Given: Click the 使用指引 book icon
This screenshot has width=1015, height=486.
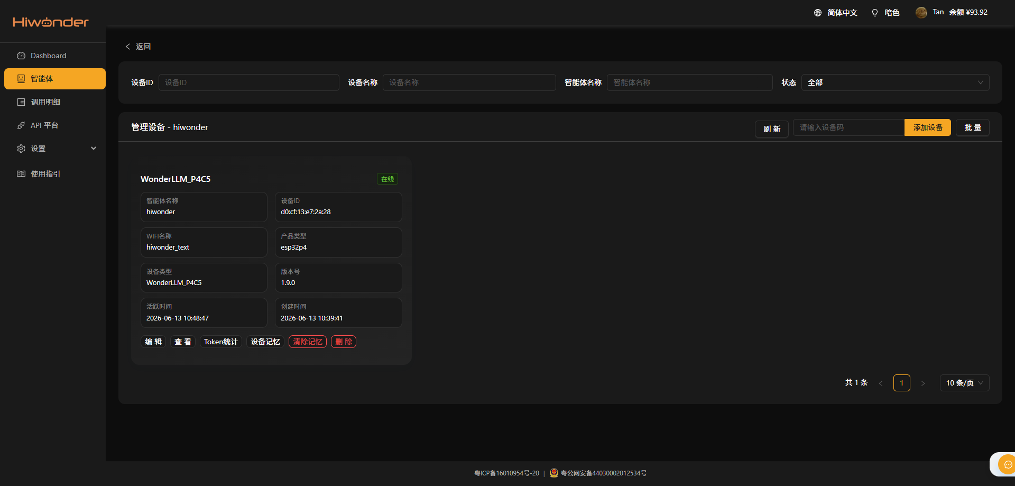Looking at the screenshot, I should pos(21,174).
